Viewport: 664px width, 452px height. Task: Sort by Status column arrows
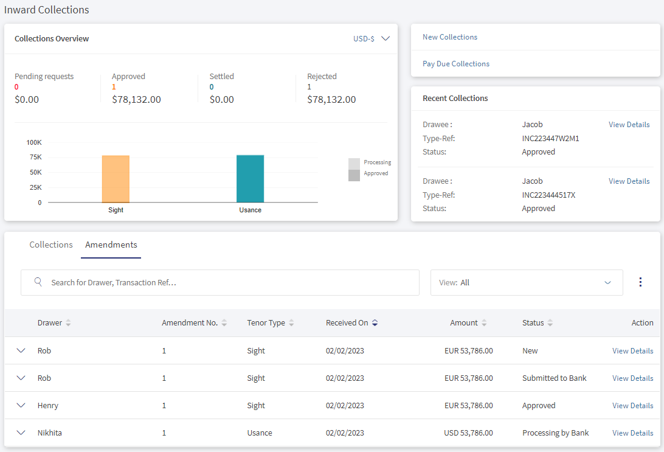550,323
